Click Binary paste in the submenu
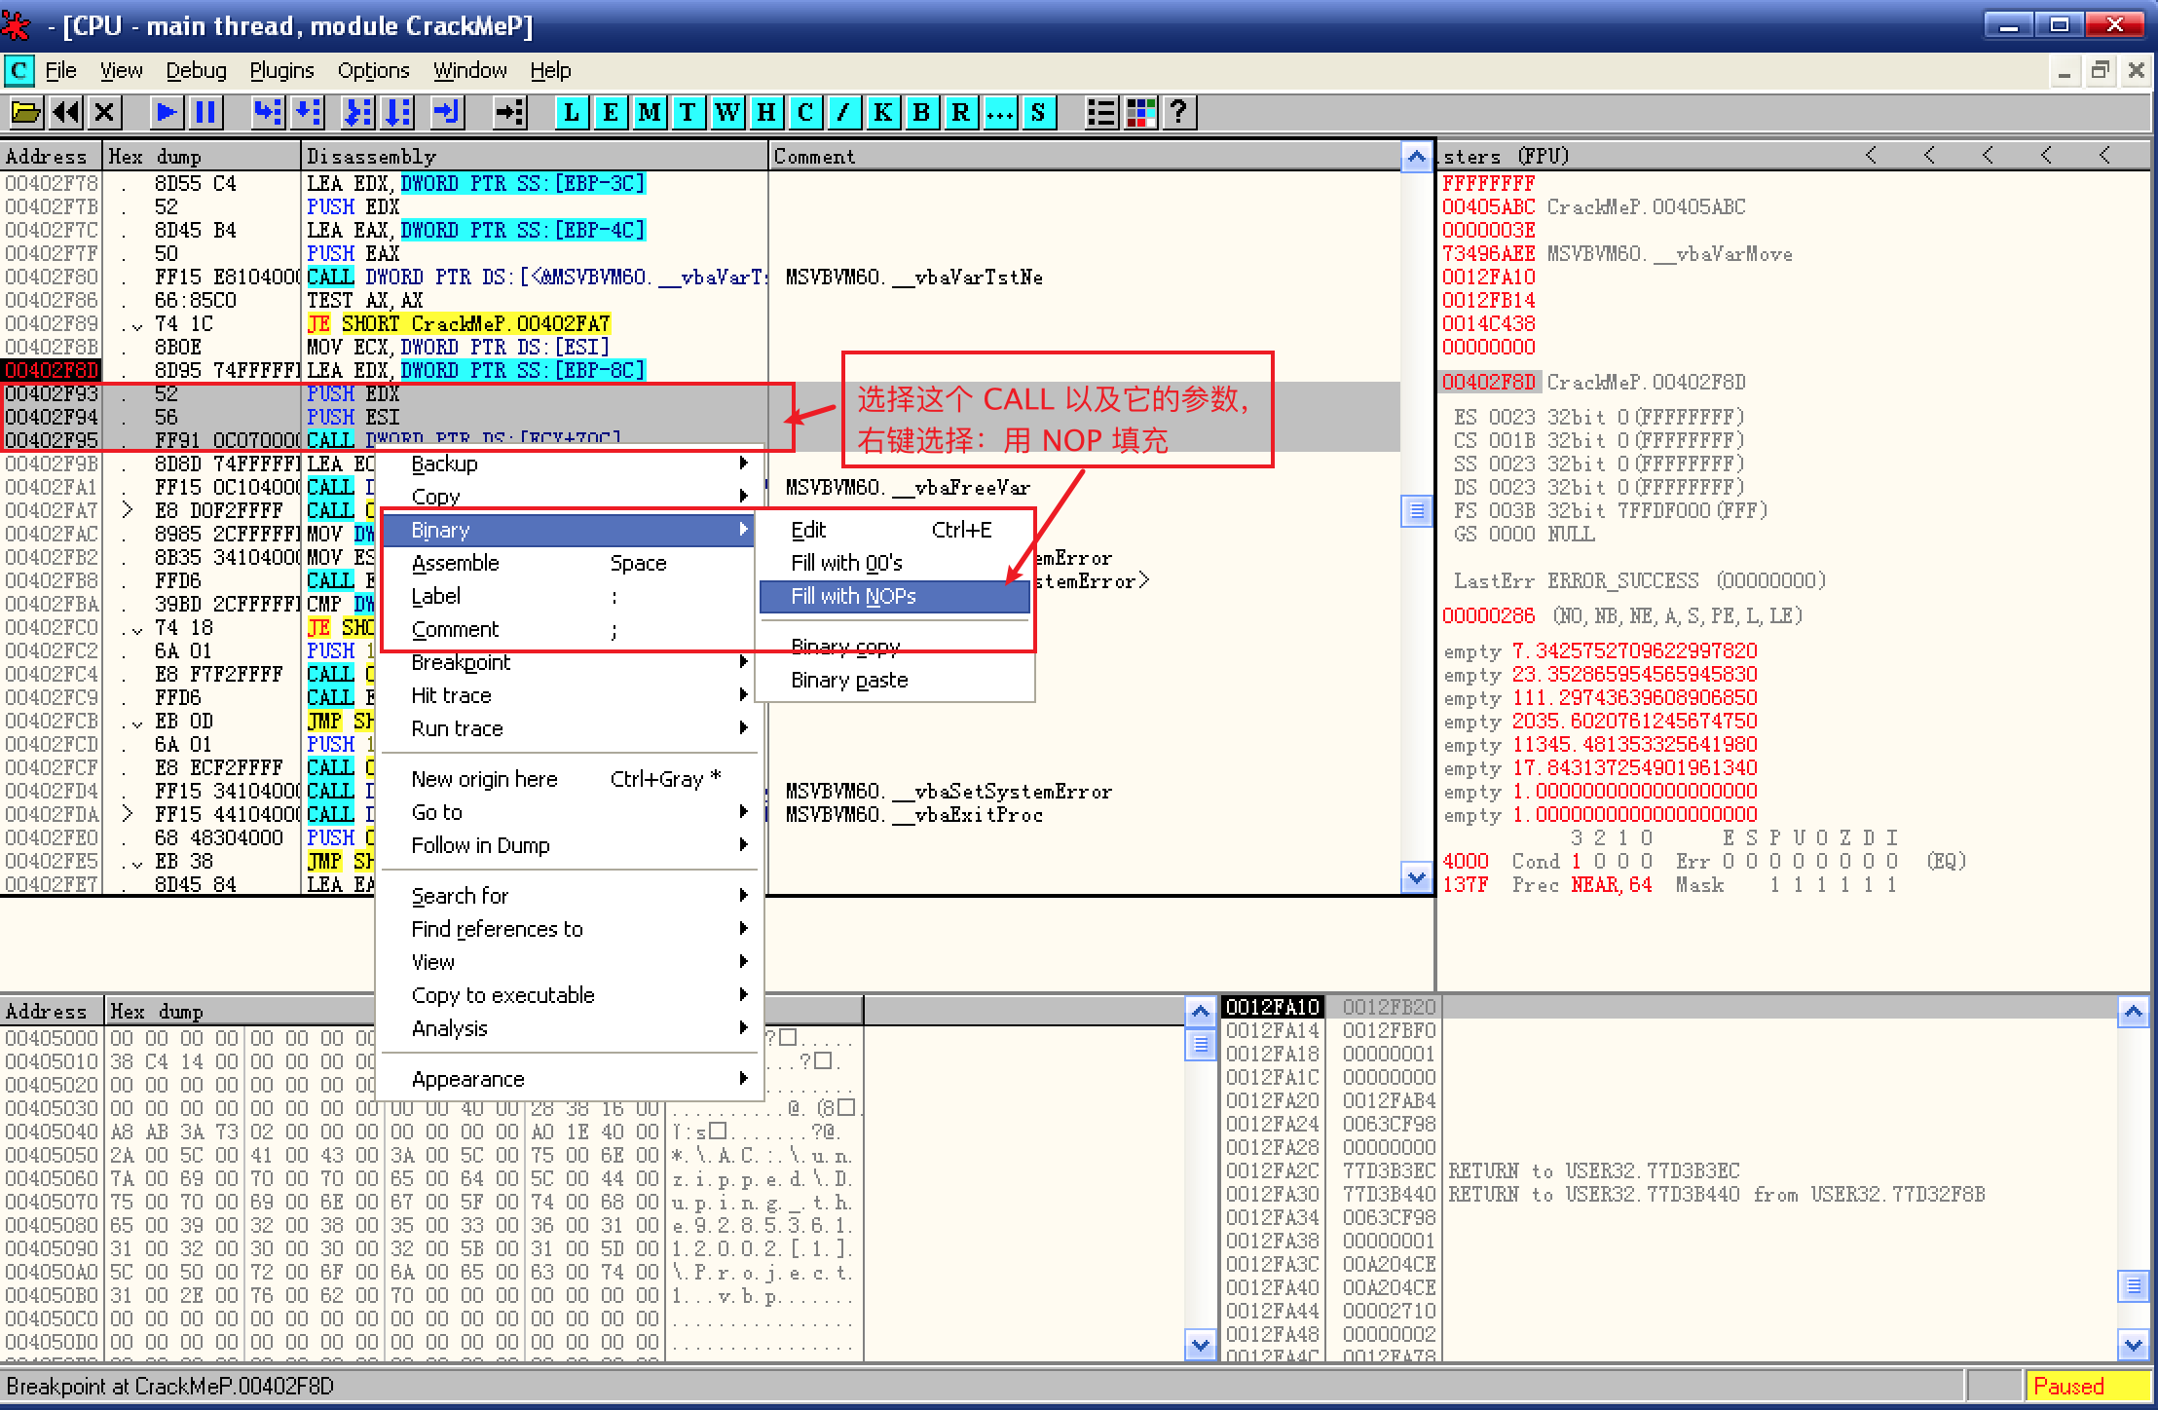The height and width of the screenshot is (1410, 2158). pyautogui.click(x=849, y=680)
